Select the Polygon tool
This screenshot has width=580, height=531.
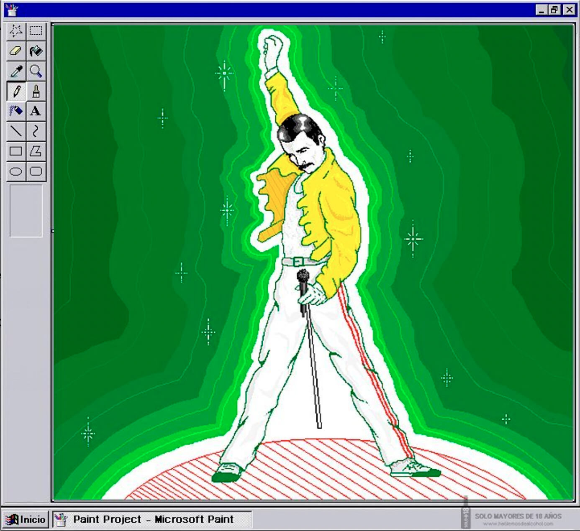click(36, 151)
